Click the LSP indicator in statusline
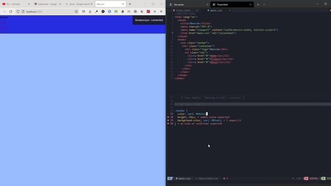Viewport: 331px width, 186px height. click(x=298, y=179)
